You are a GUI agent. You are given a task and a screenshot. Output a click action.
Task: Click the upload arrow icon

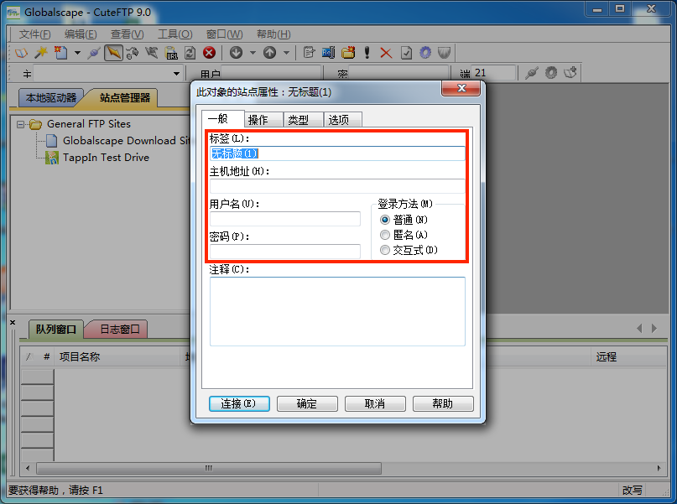[269, 53]
